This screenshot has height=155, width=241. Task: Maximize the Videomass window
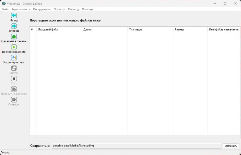pyautogui.click(x=225, y=3)
